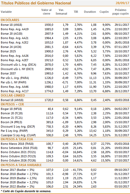The width and height of the screenshot is (130, 194).
Task: Select the EN PESOS + CER heading
Action: click(12, 104)
